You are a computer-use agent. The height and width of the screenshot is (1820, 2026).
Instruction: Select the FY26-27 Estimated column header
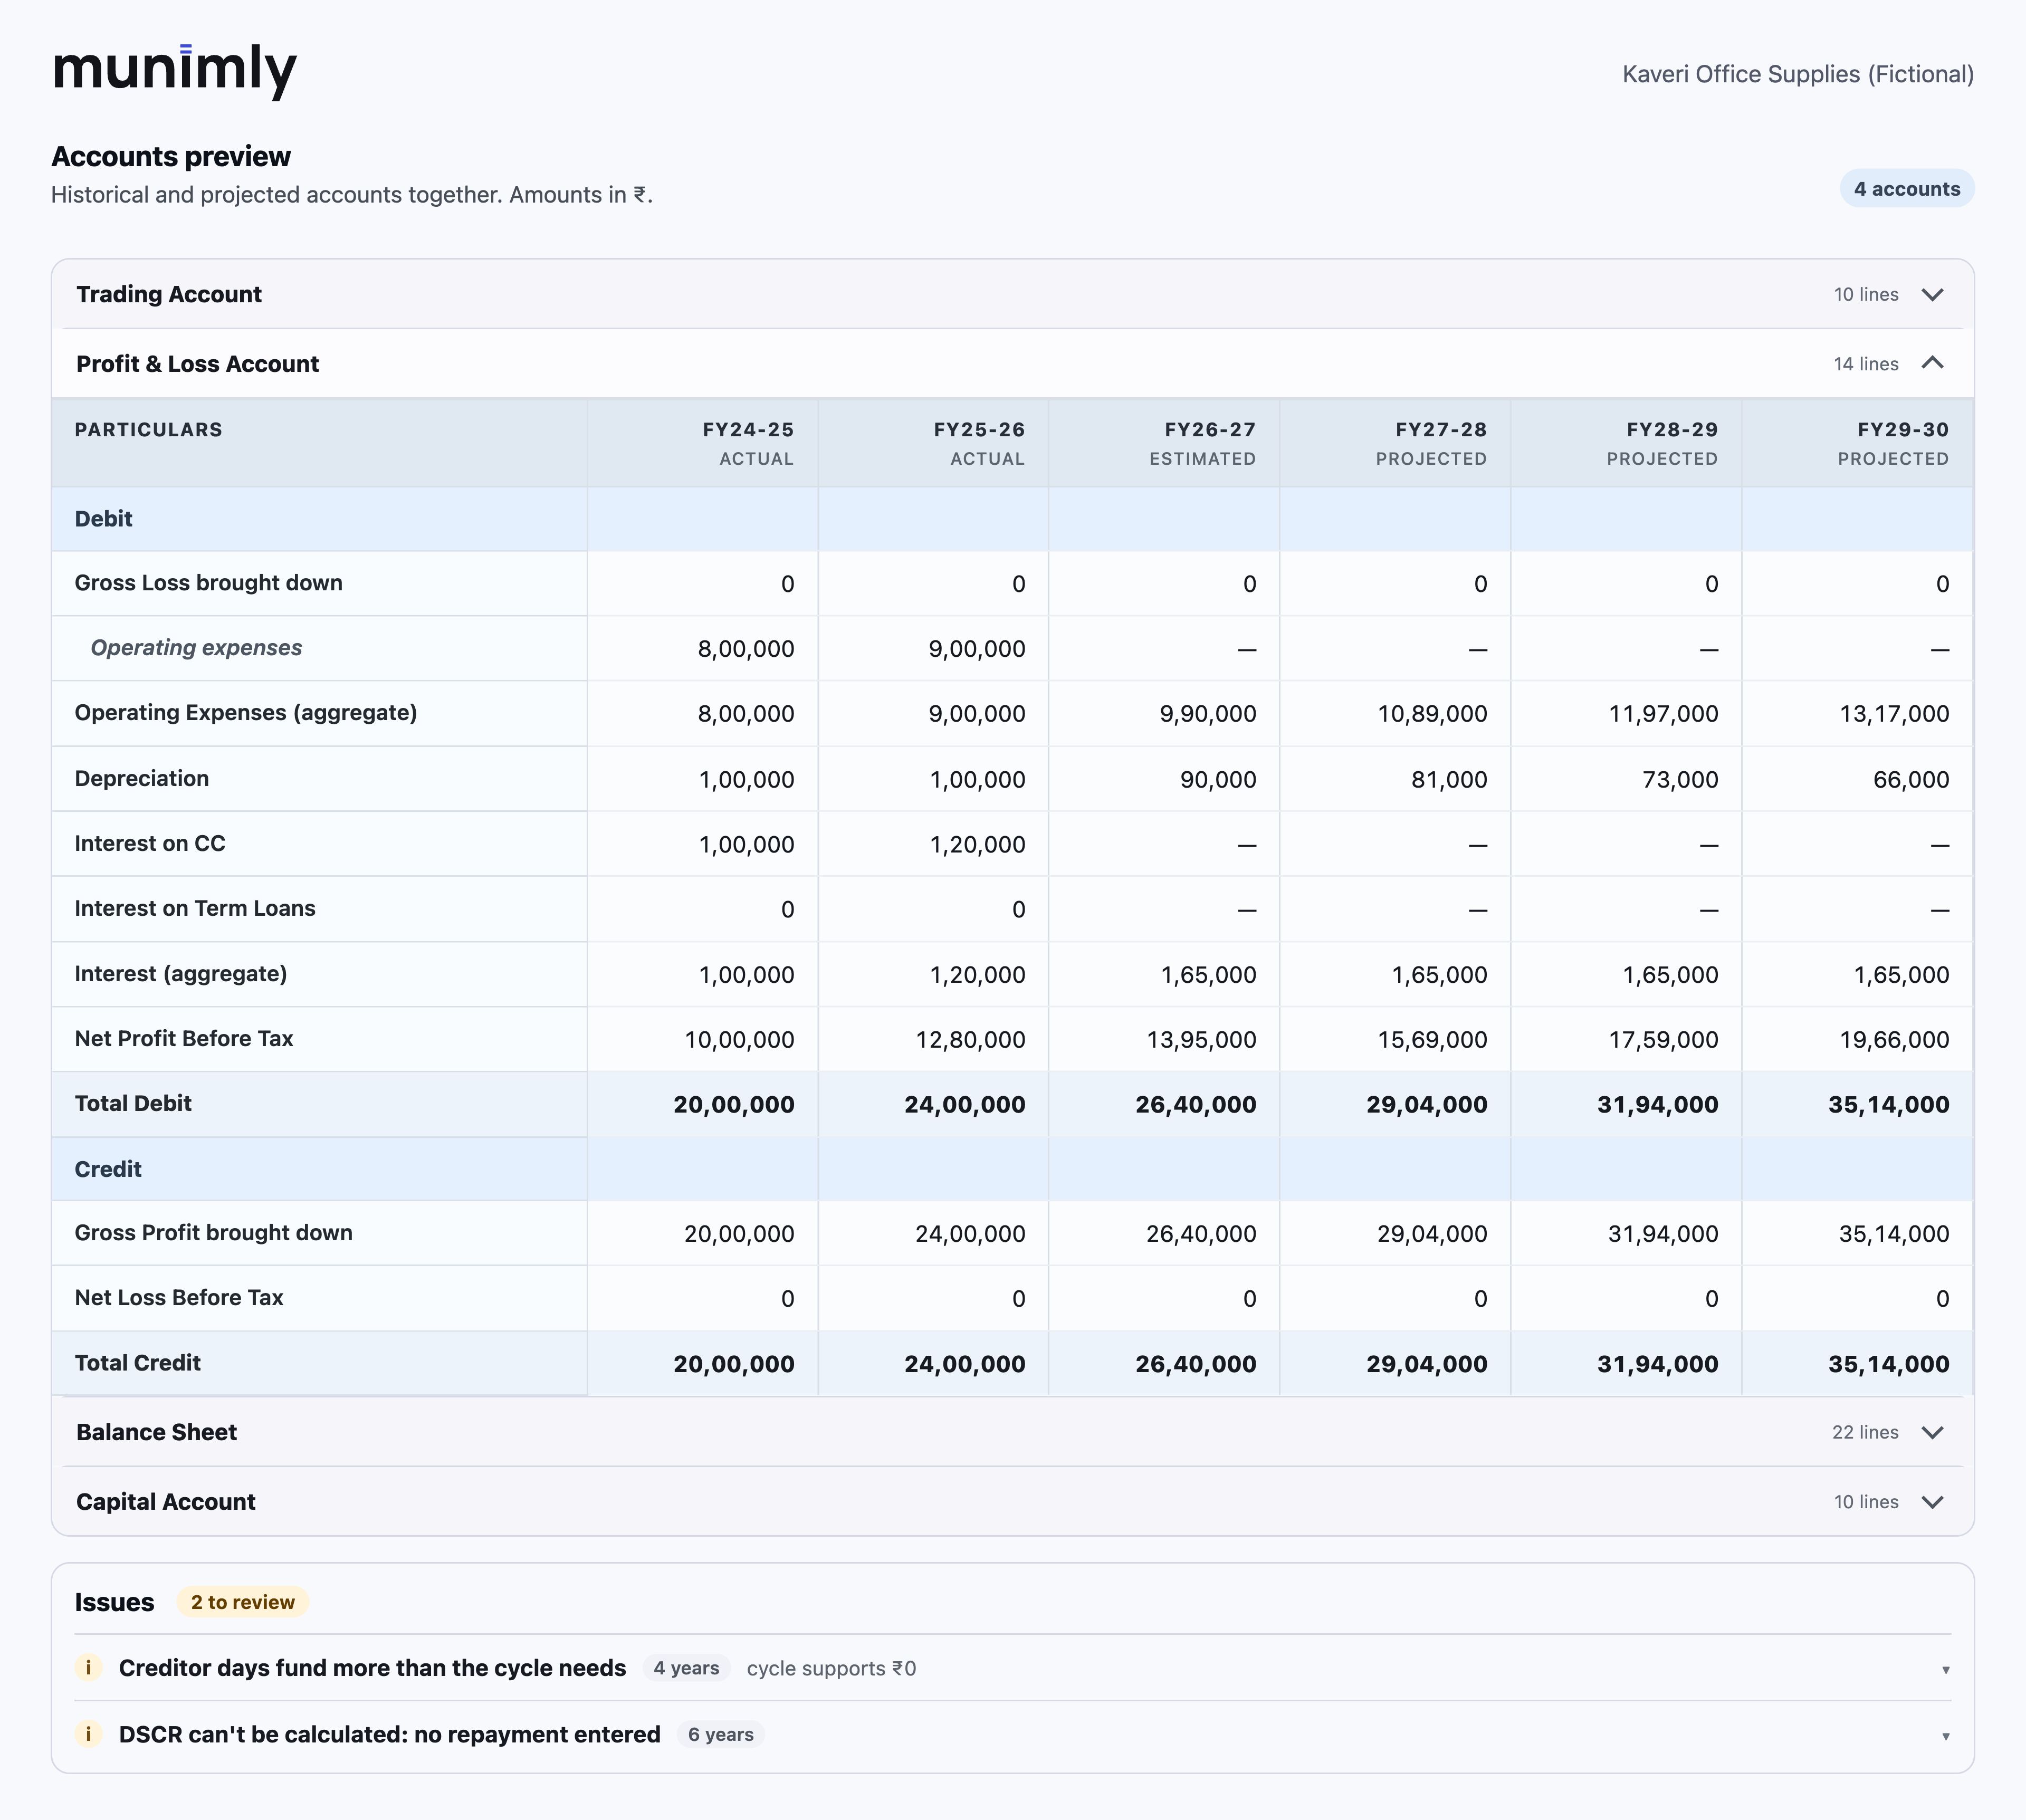(x=1164, y=443)
